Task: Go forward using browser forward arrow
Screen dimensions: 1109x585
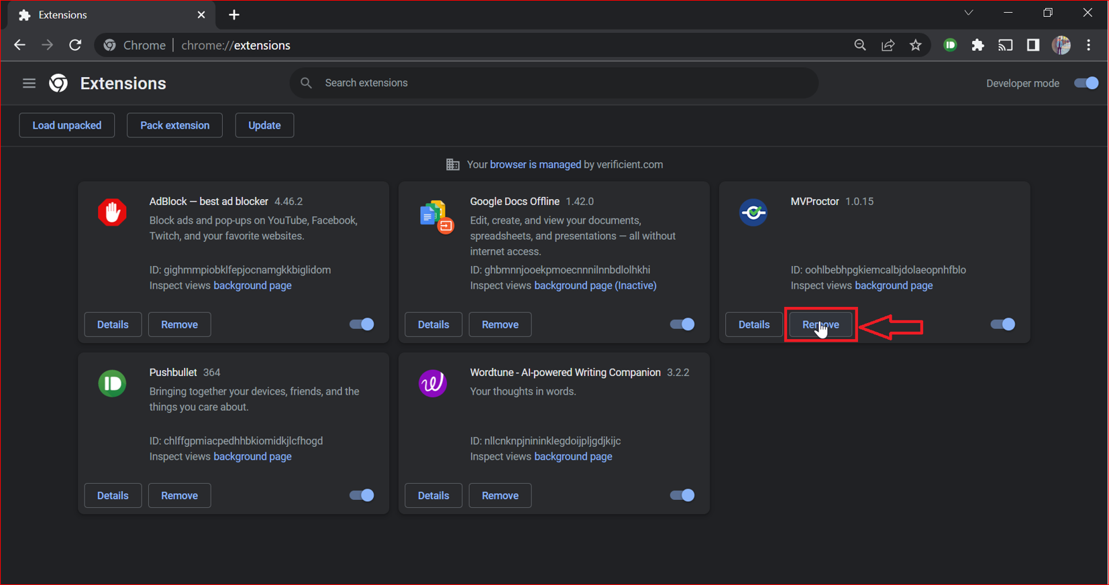Action: click(x=47, y=45)
